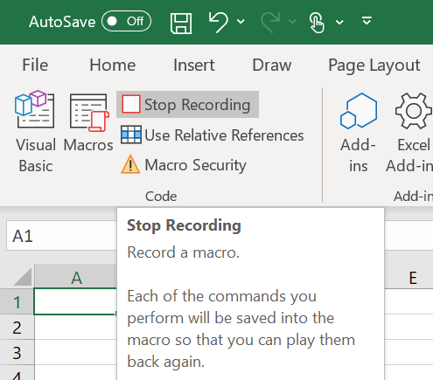433x380 pixels.
Task: Open Customize Quick Access Toolbar dropdown
Action: pos(367,21)
